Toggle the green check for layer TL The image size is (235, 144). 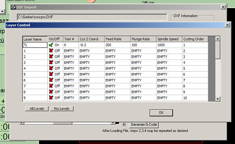(x=51, y=45)
